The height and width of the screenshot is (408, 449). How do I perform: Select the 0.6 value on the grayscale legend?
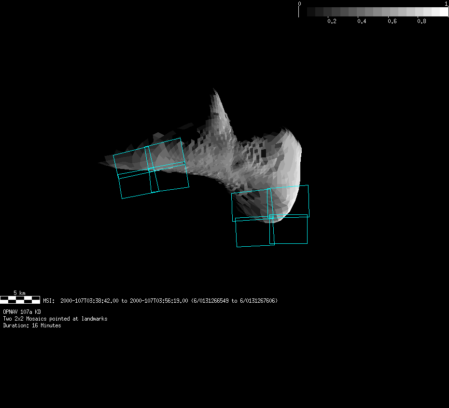(392, 22)
